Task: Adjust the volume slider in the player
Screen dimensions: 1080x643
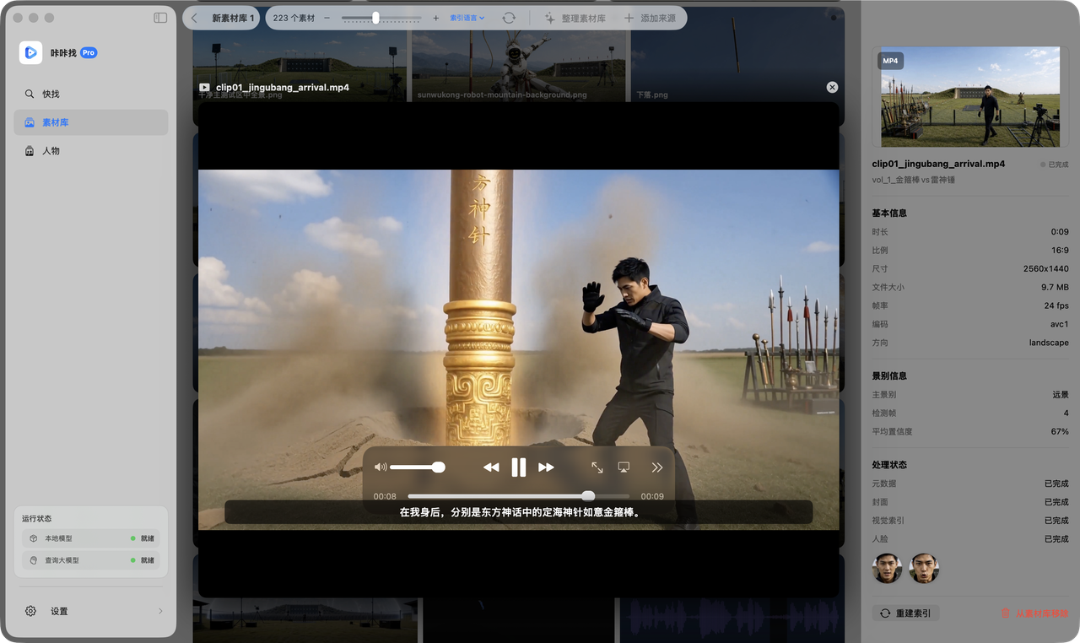Action: tap(417, 467)
